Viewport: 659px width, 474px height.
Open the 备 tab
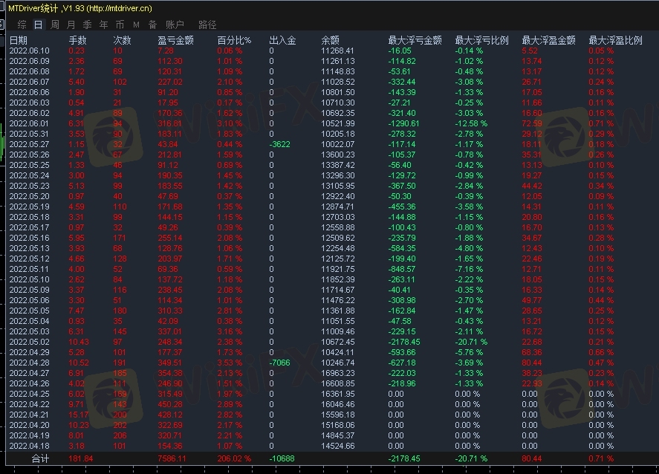(152, 25)
